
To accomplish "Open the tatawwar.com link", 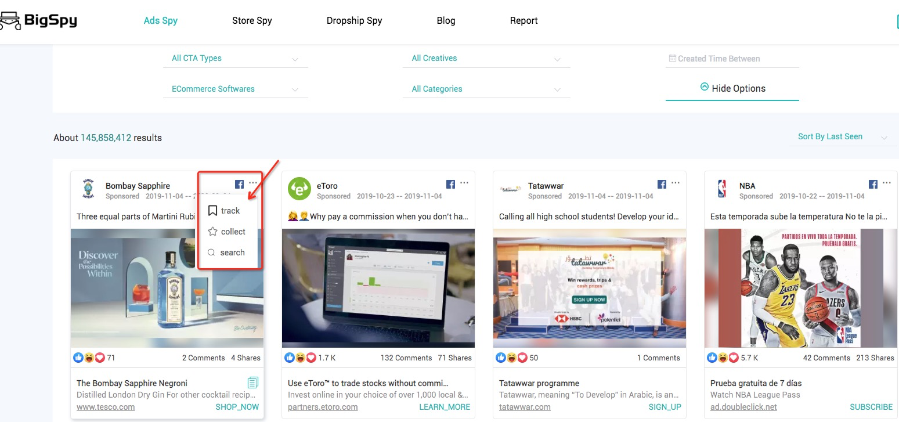I will coord(525,407).
